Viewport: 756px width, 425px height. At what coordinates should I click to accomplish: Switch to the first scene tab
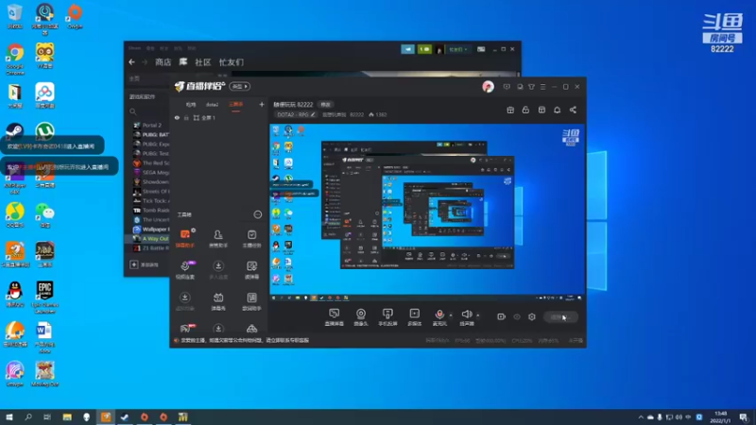coord(191,105)
